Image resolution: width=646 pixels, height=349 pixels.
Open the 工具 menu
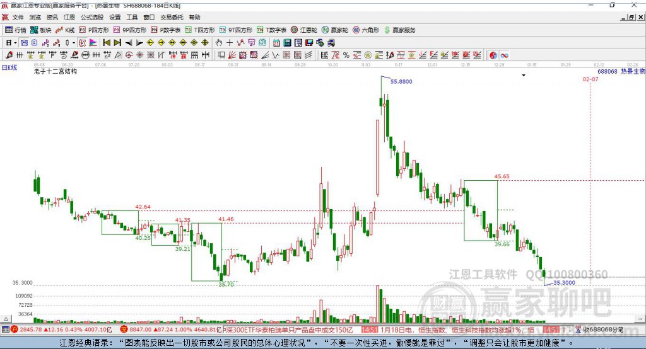[132, 17]
